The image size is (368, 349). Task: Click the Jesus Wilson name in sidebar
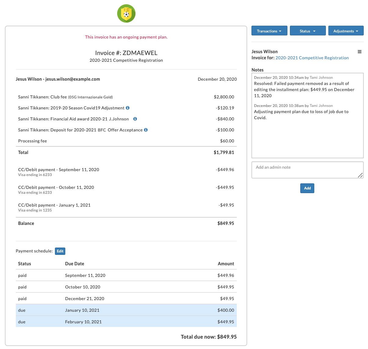(265, 52)
